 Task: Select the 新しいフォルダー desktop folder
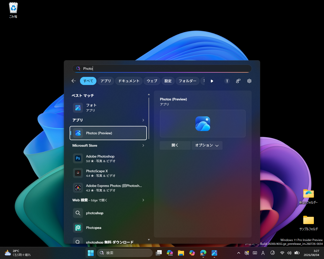click(308, 197)
